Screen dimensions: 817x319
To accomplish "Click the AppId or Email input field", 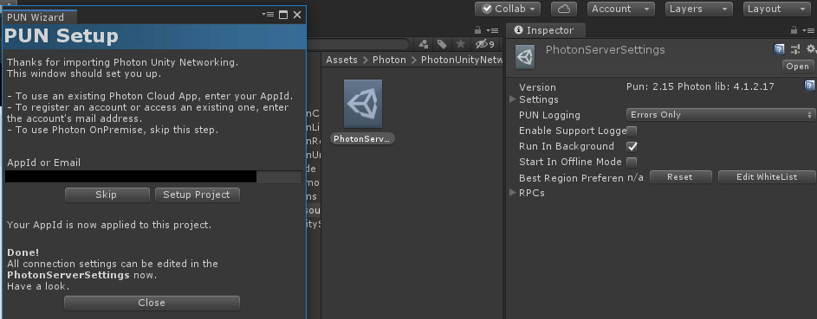I will [153, 176].
